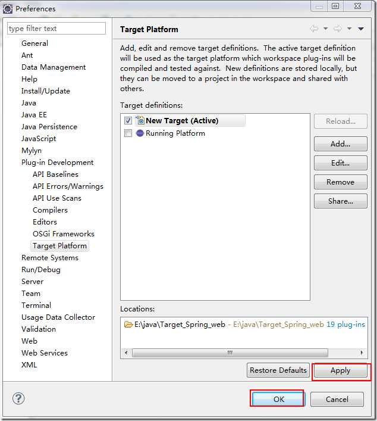Select Terminal preference category
377x421 pixels.
[x=36, y=305]
